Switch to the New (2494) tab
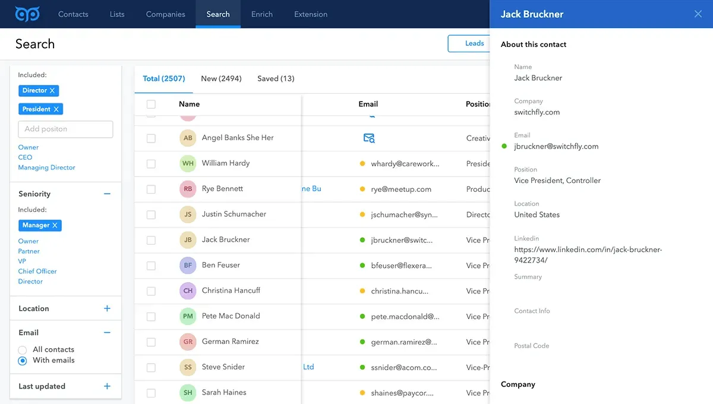 tap(220, 78)
